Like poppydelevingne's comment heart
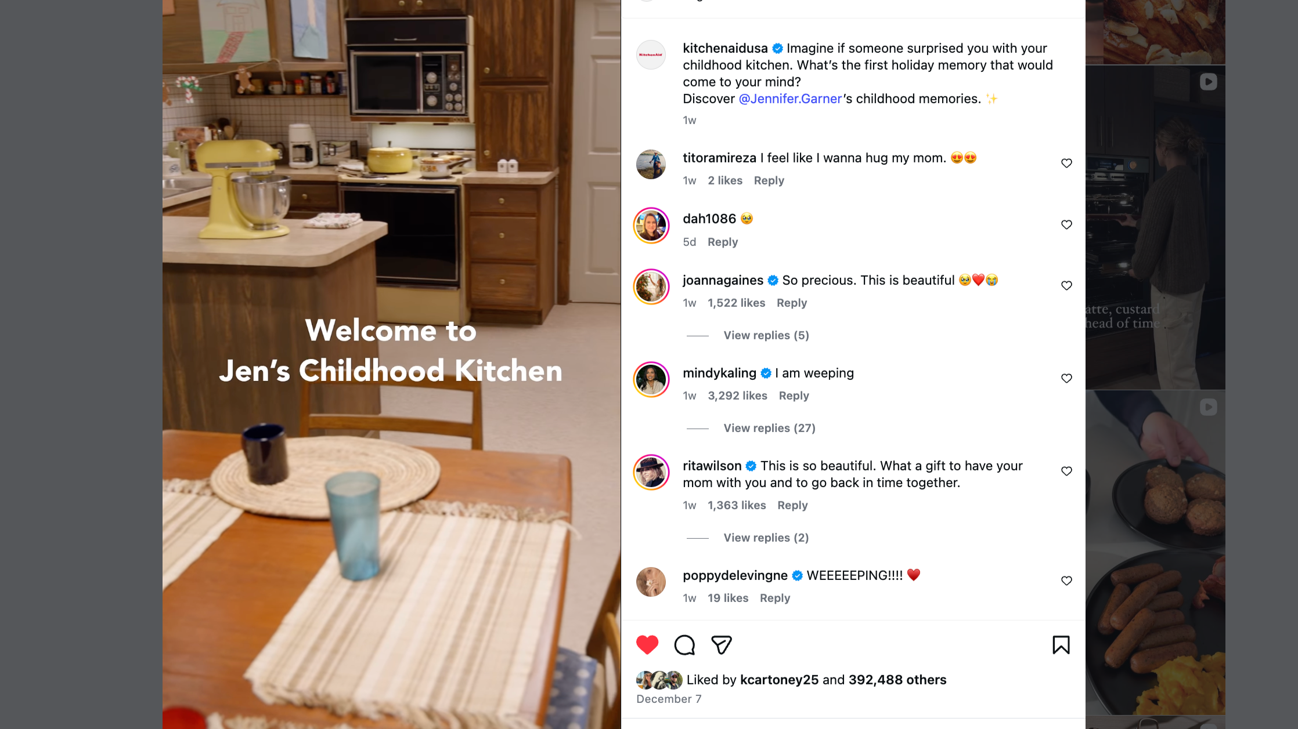The width and height of the screenshot is (1298, 729). point(1066,581)
